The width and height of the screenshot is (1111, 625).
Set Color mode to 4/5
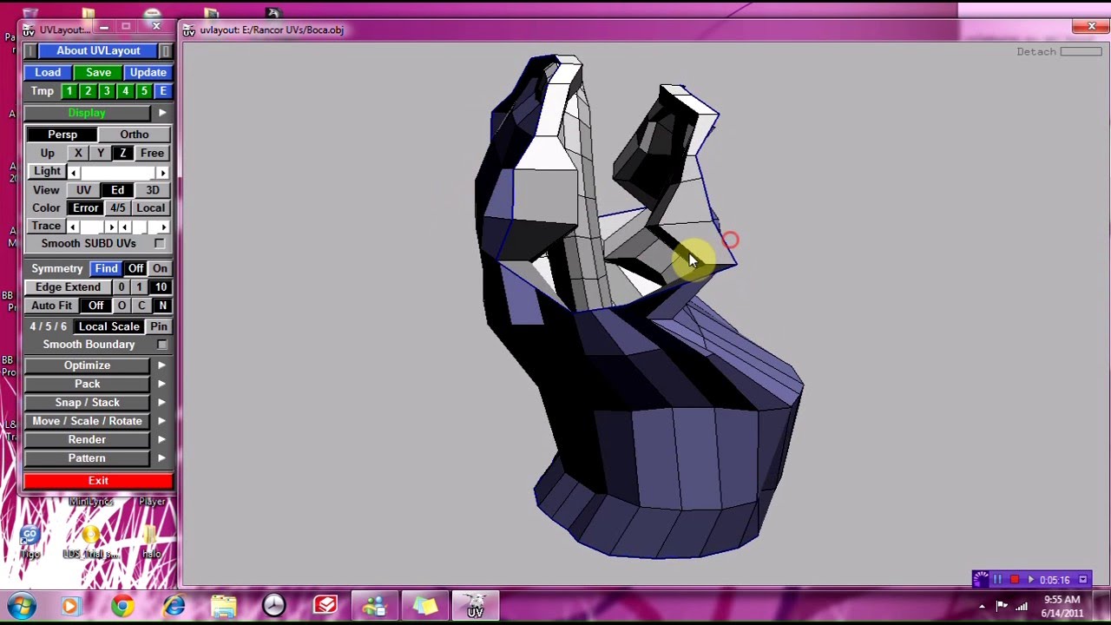[117, 208]
